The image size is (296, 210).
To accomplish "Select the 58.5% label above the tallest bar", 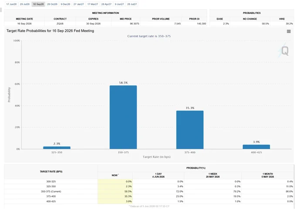I will click(x=123, y=83).
